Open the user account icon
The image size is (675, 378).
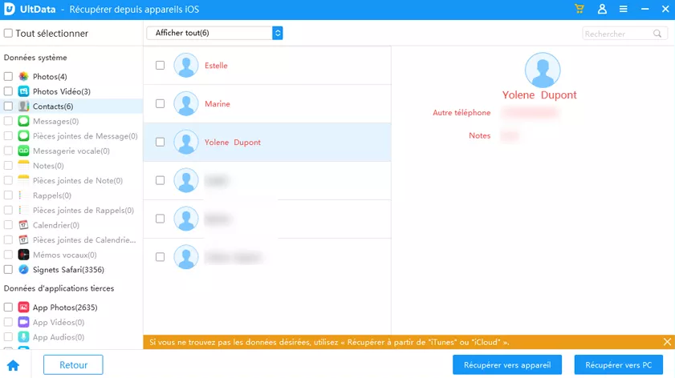(x=602, y=9)
